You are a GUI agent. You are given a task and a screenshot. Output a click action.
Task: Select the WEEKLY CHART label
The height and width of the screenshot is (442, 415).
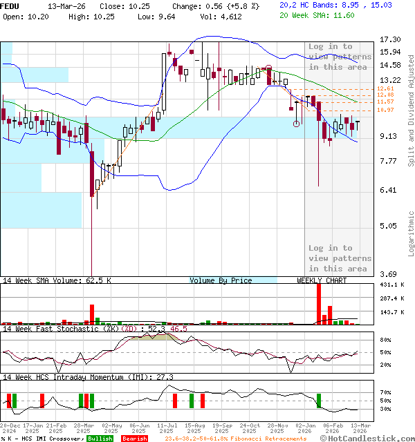pos(322,280)
